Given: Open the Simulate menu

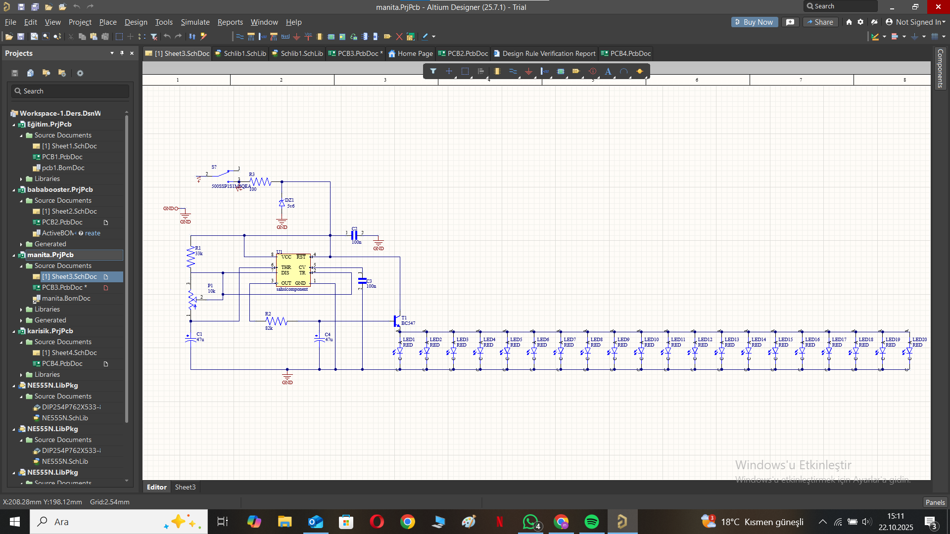Looking at the screenshot, I should [195, 22].
